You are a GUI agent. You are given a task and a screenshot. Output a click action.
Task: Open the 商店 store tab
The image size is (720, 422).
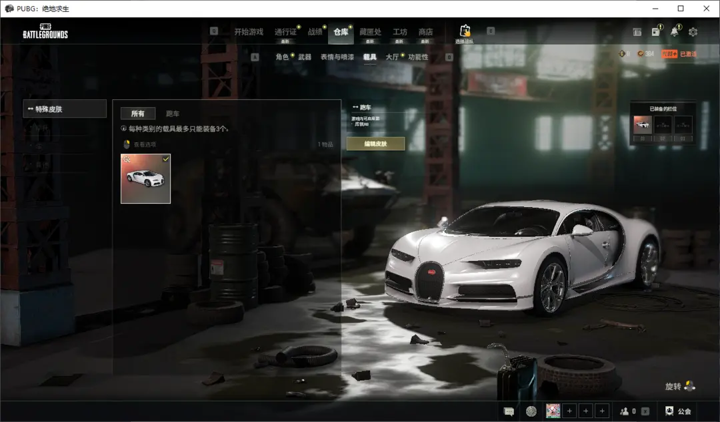coord(425,32)
